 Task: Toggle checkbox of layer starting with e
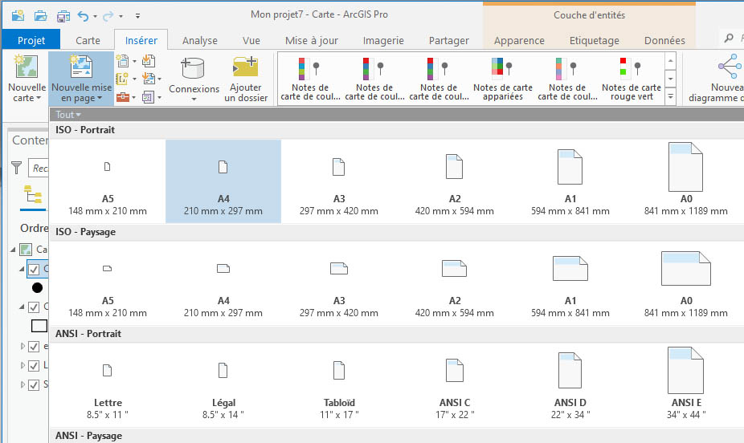point(34,347)
